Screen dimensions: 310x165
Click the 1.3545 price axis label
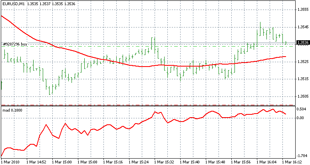click(303, 27)
